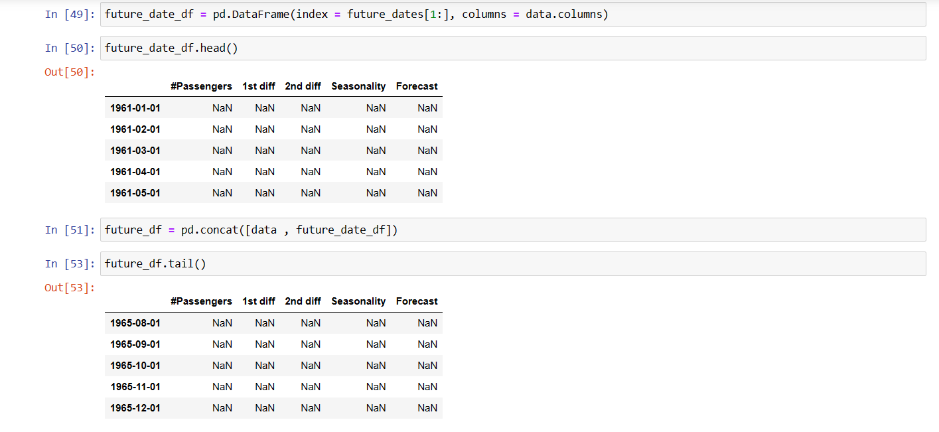Click the In [53] cell prompt
The width and height of the screenshot is (939, 432).
point(70,263)
